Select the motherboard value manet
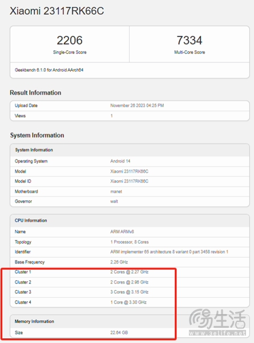Image resolution: width=254 pixels, height=343 pixels. pyautogui.click(x=116, y=192)
